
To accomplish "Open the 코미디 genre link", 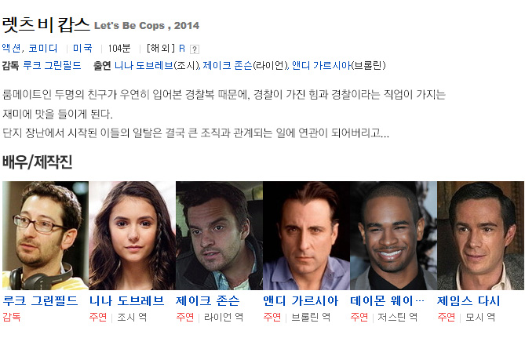I will tap(43, 48).
